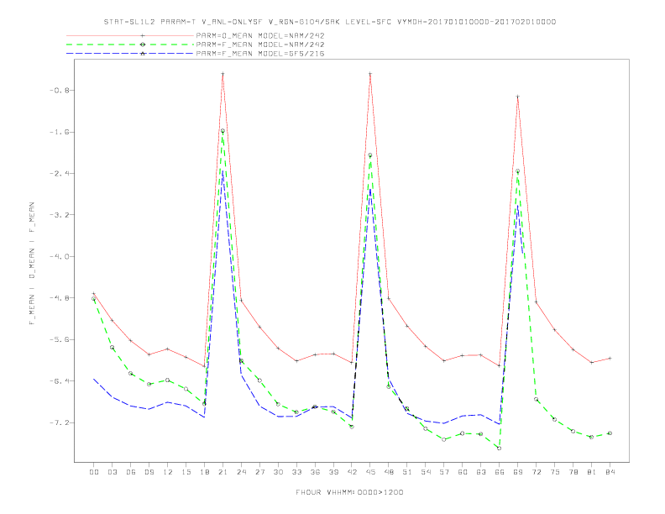Click x-axis forecast hour label 36
665x514 pixels.
315,472
